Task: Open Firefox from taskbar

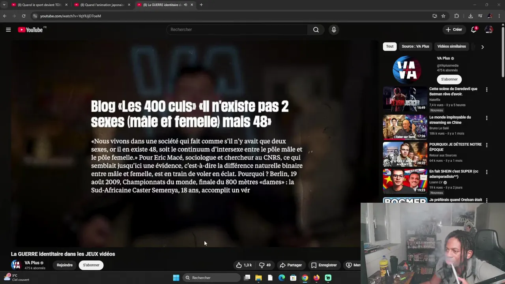Action: (316, 278)
